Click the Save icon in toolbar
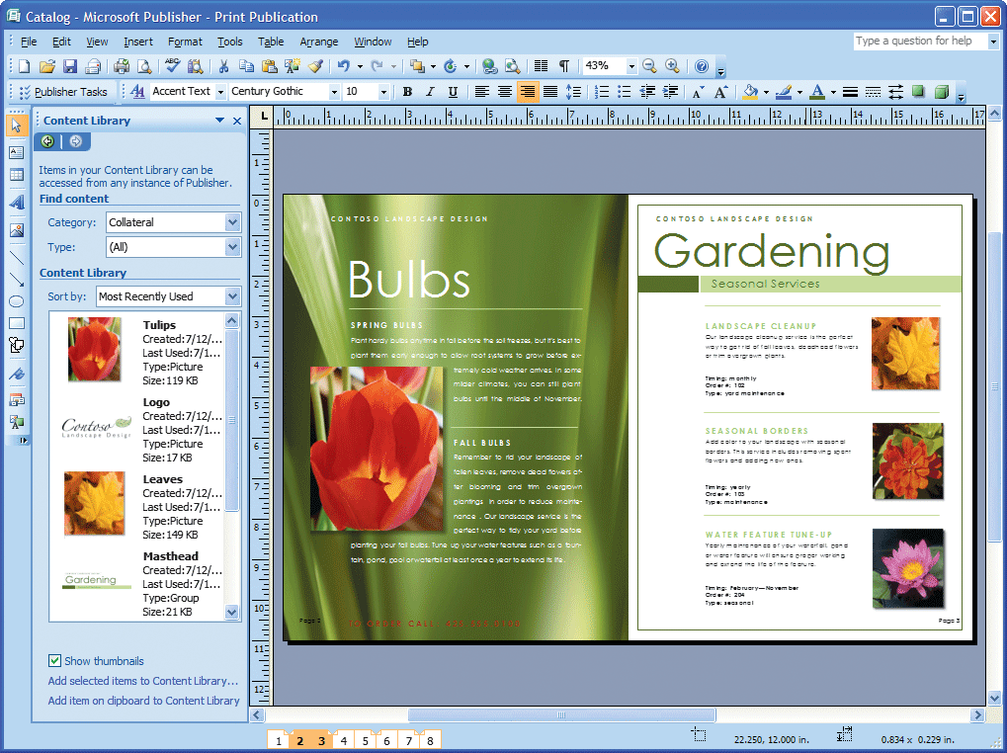 70,66
